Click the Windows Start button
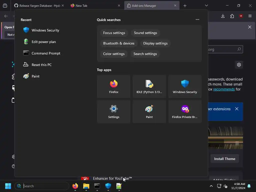The image size is (256, 192). (x=8, y=186)
